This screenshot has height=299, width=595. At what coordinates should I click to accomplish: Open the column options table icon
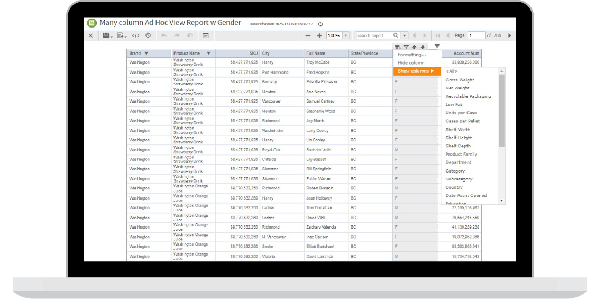pyautogui.click(x=398, y=47)
